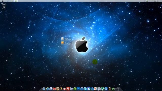This screenshot has height=91, width=162.
Task: Click the clock showing 5:54 PM
Action: [156, 1]
